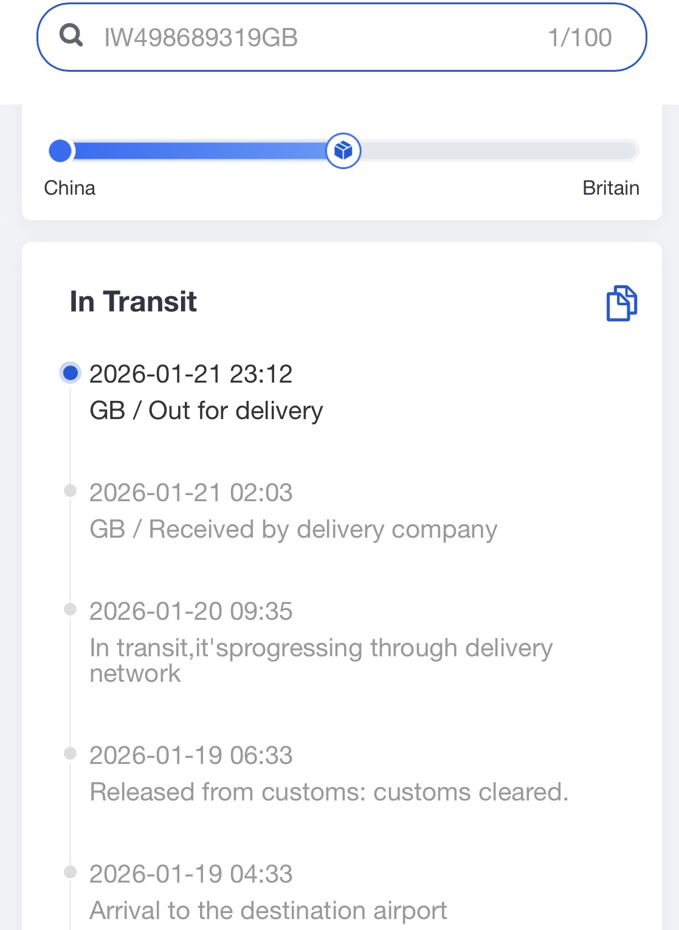This screenshot has height=930, width=679.
Task: Tap the In Transit status heading
Action: click(133, 302)
